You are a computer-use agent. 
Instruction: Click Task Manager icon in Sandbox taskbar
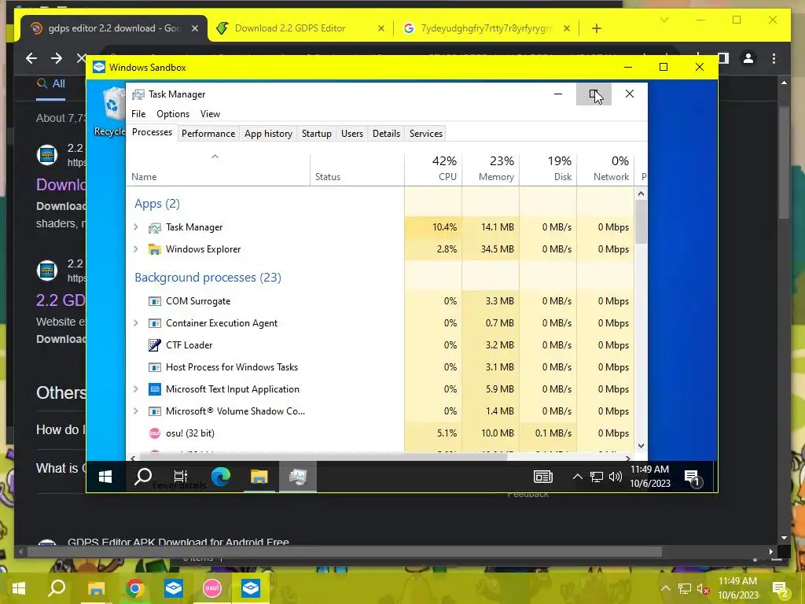[x=298, y=477]
